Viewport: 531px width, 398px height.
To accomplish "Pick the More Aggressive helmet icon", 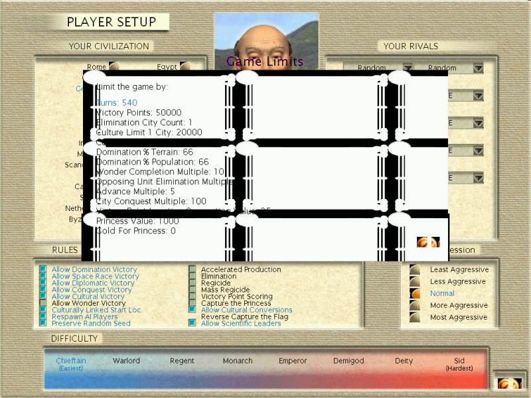I will pyautogui.click(x=415, y=305).
